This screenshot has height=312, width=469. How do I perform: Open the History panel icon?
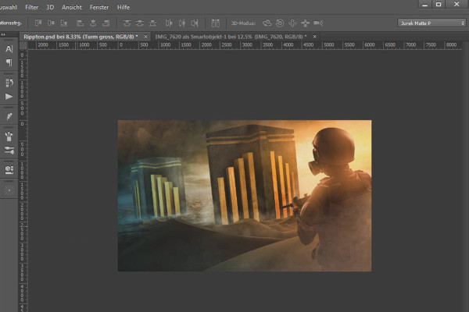click(9, 83)
